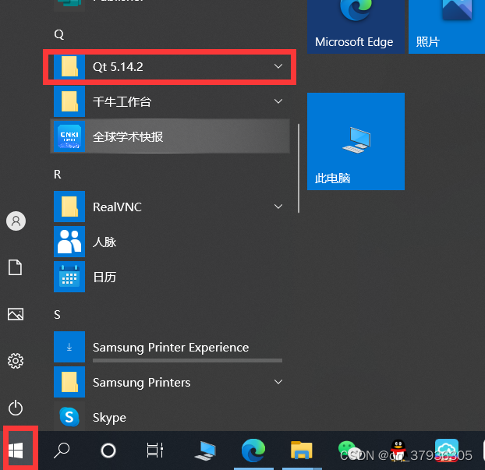Jump to letter R section header
485x470 pixels.
coord(58,175)
